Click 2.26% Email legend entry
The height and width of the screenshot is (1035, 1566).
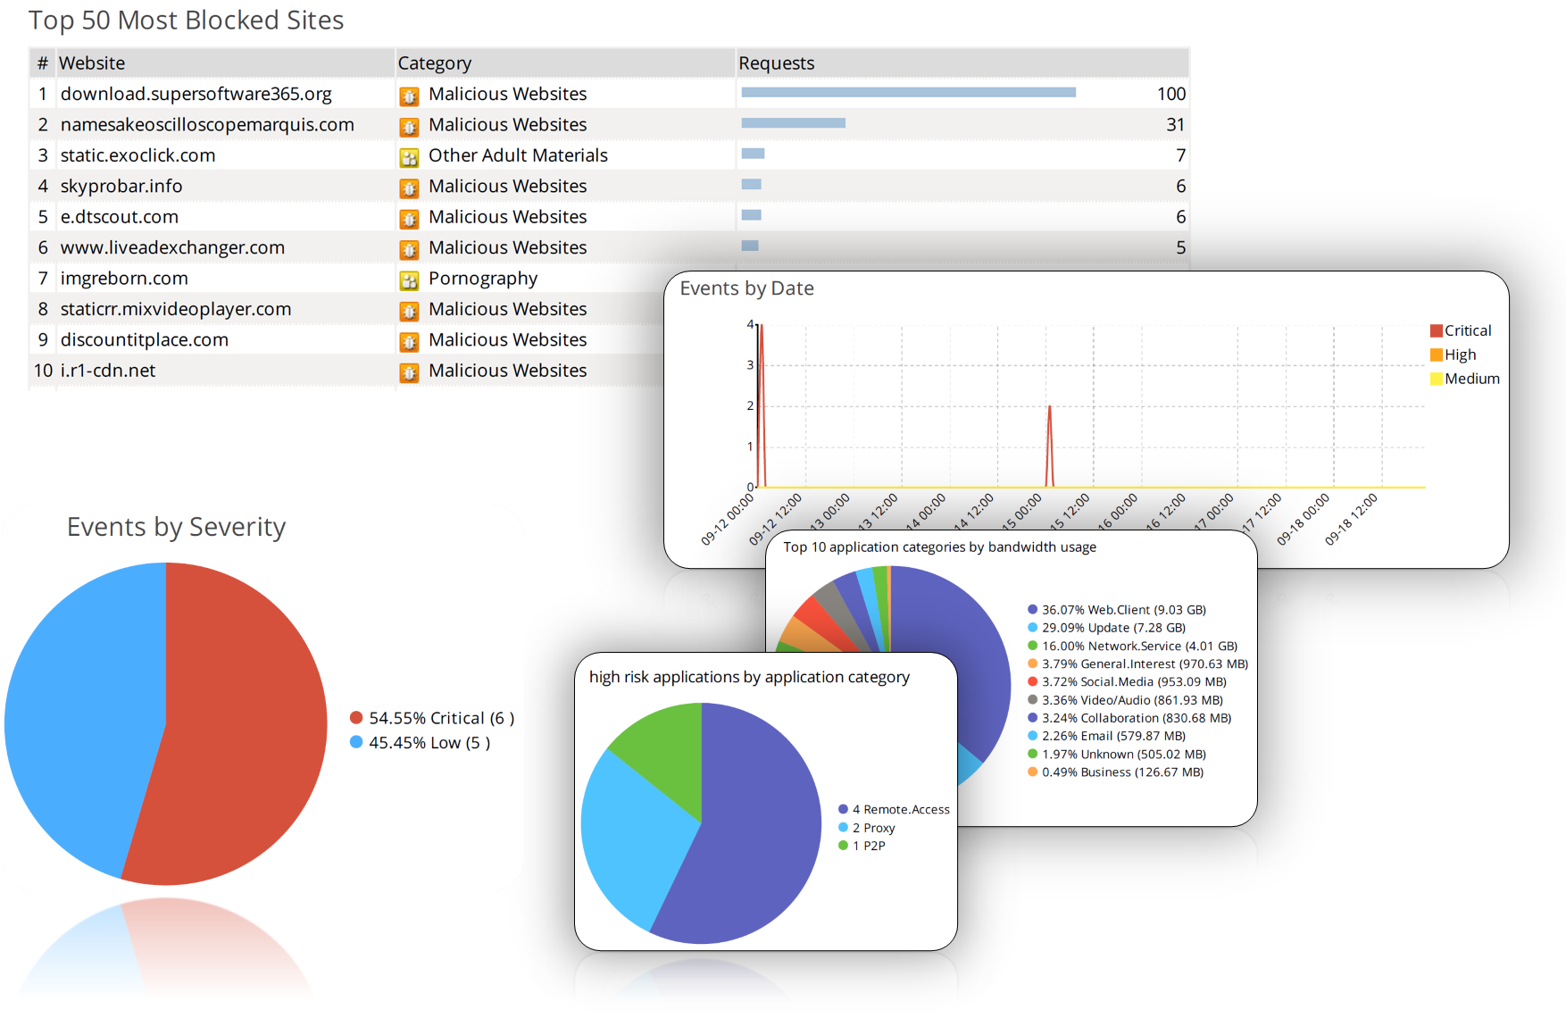(x=1106, y=736)
